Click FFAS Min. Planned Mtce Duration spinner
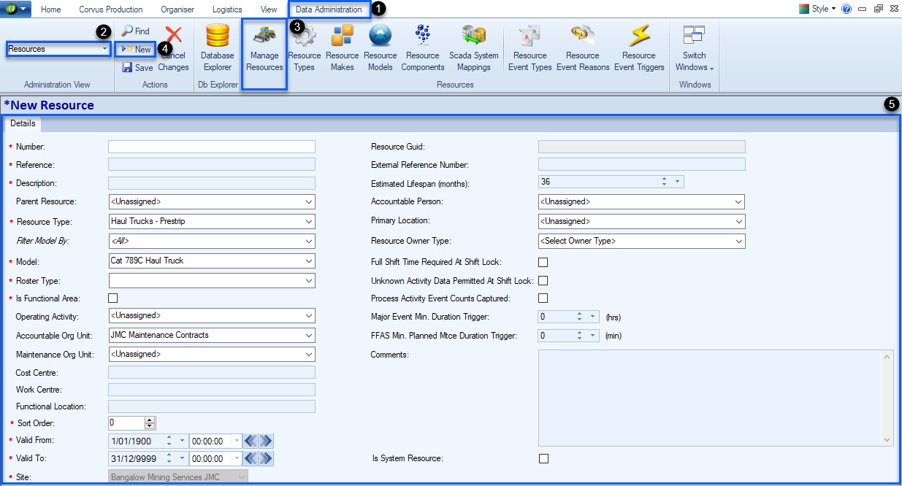Screen dimensions: 902x486 click(x=579, y=336)
